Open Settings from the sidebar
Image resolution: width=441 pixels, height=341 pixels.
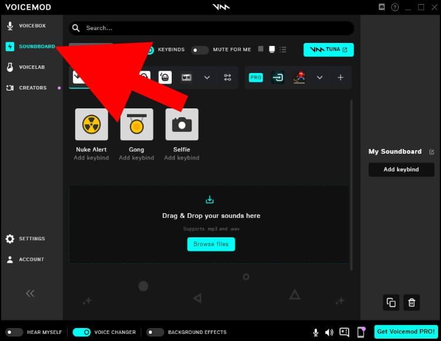tap(26, 239)
